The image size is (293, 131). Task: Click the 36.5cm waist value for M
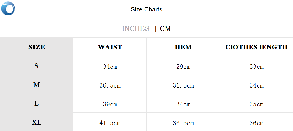click(x=110, y=85)
